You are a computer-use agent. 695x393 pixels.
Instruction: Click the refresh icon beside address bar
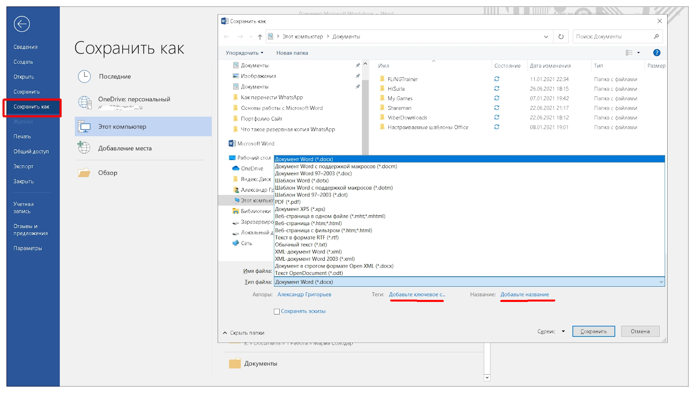(x=561, y=37)
